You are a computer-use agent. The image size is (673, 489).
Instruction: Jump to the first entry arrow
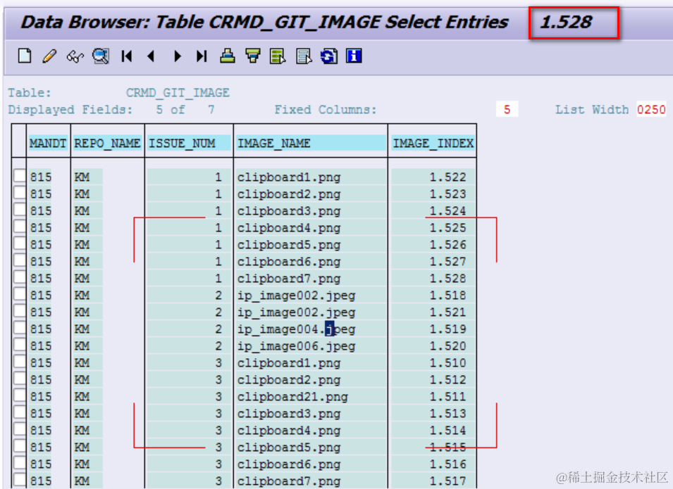(127, 56)
